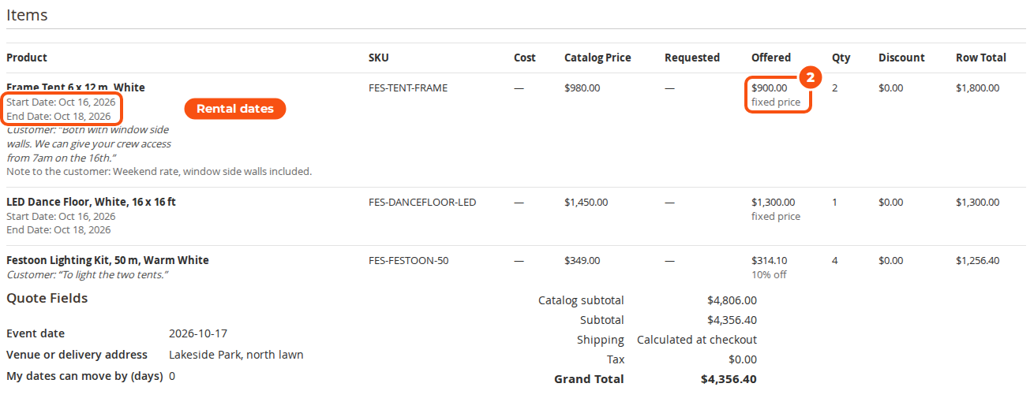
Task: Click the Catalog Price column header
Action: [598, 58]
